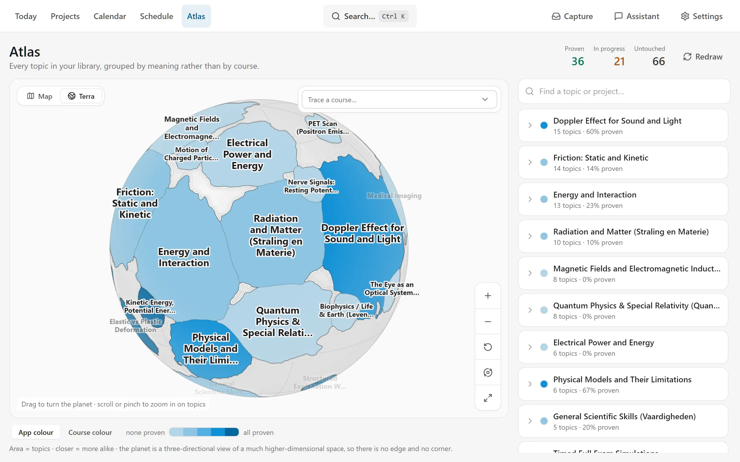Expand the Friction: Static and Kinetic group
This screenshot has width=740, height=462.
(x=530, y=162)
